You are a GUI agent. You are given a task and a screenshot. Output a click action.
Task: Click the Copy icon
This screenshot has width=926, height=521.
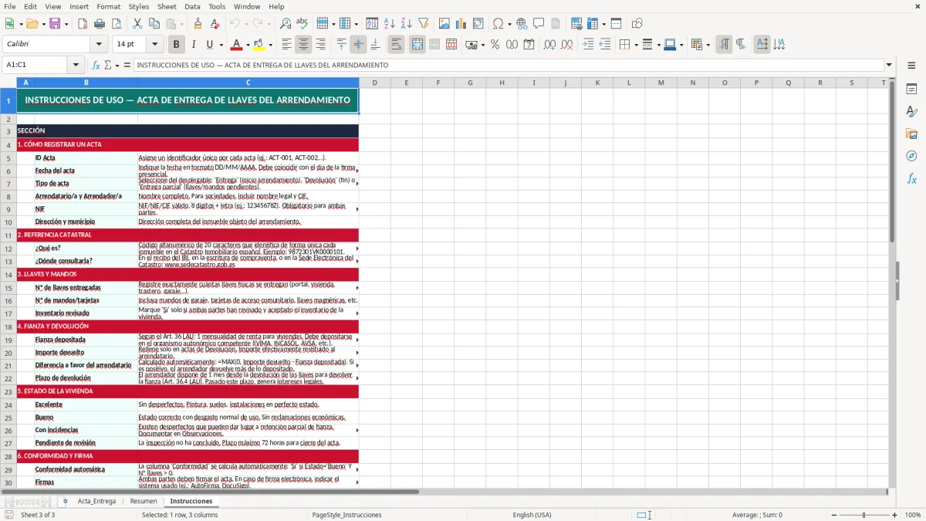(x=153, y=24)
